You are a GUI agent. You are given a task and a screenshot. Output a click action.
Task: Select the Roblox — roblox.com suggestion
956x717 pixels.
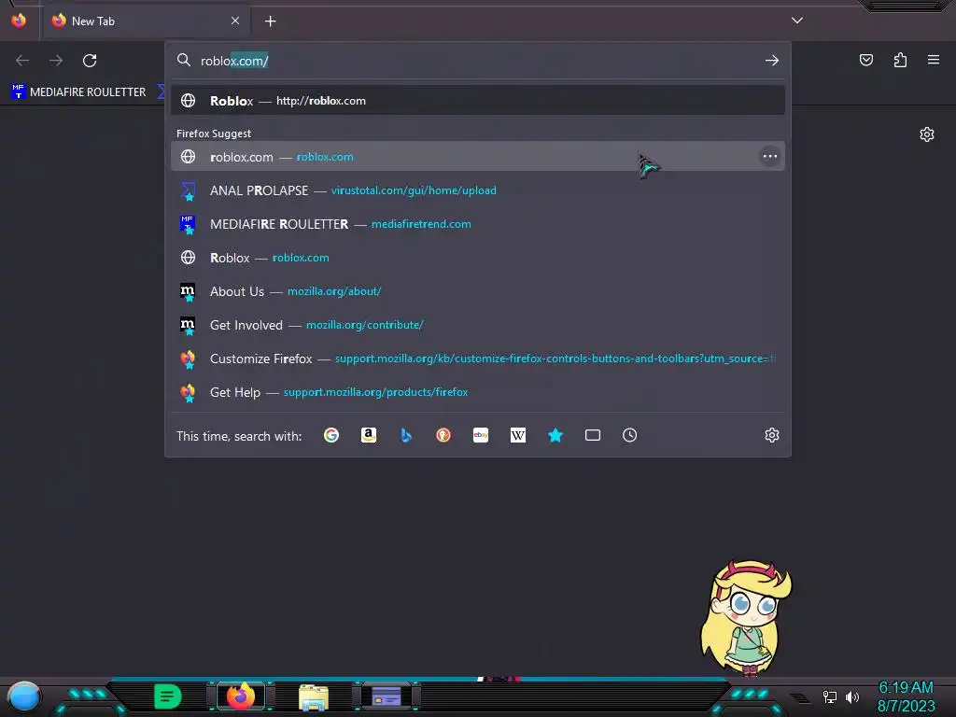coord(478,258)
